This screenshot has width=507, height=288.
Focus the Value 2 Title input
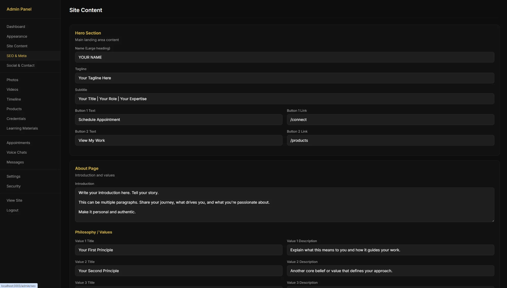coord(178,271)
